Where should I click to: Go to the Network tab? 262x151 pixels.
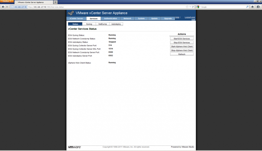point(127,18)
